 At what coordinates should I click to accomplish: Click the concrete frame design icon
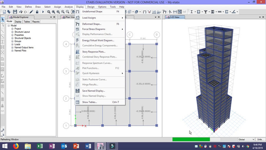[199, 12]
